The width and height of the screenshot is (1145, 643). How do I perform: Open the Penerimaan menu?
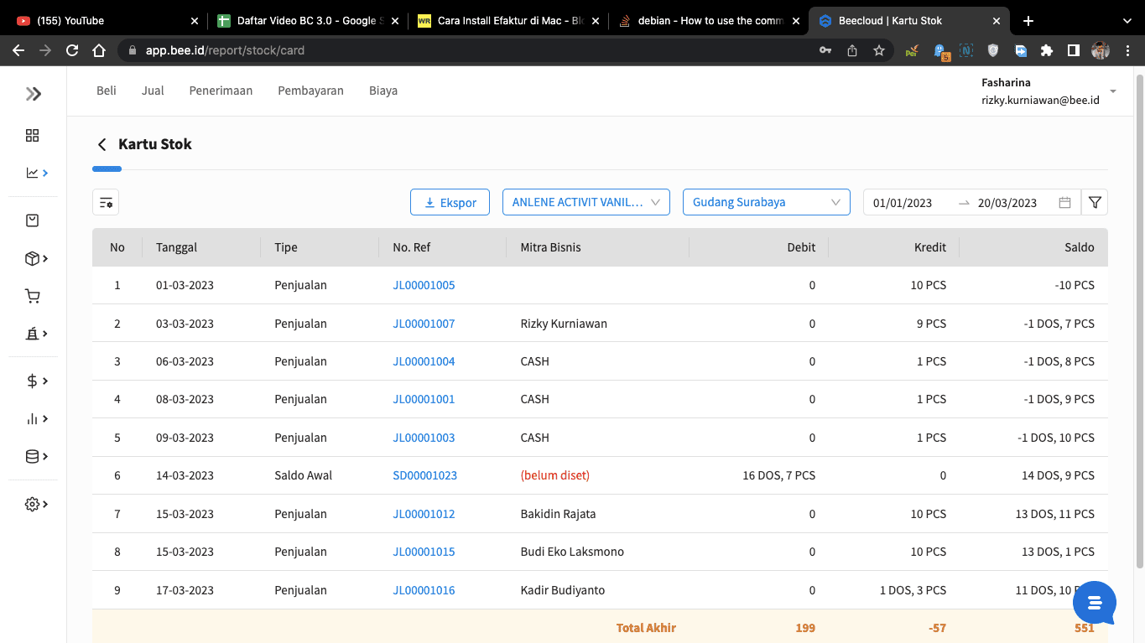tap(221, 91)
